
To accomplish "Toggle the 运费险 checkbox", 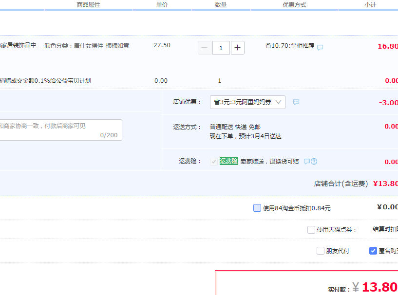I will tap(214, 161).
